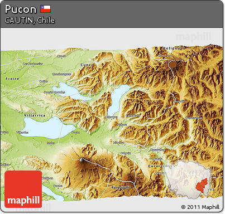225x214 pixels.
Task: Click the Las Hortensias label
Action: (x=33, y=64)
